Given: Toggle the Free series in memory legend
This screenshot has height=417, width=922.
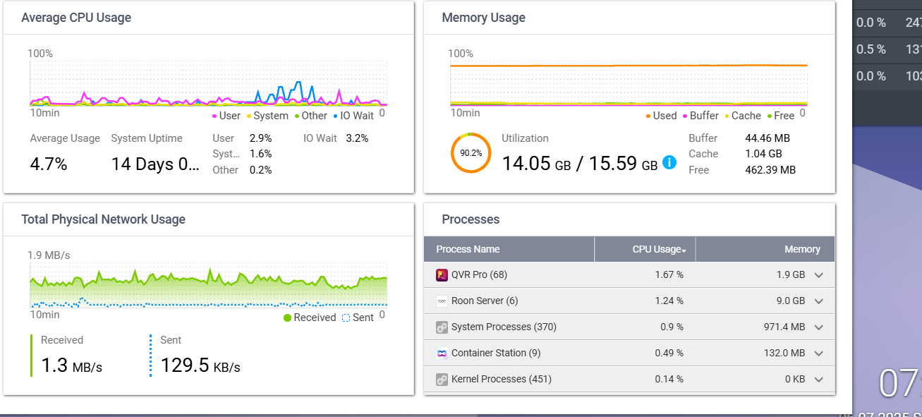Looking at the screenshot, I should (780, 116).
